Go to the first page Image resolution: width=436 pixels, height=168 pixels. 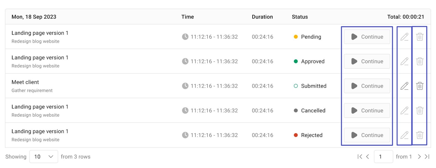[x=360, y=157]
